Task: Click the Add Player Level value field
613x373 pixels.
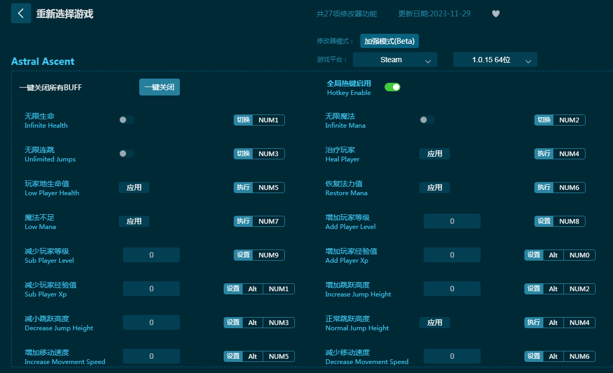Action: tap(452, 221)
